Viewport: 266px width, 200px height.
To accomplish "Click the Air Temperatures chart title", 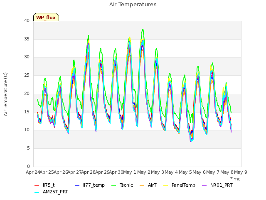I will pyautogui.click(x=133, y=5).
